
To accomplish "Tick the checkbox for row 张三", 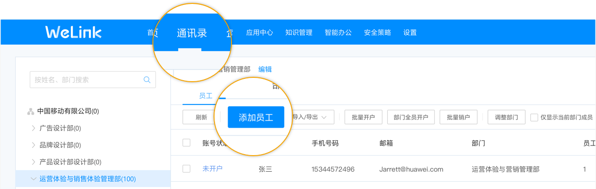I will pyautogui.click(x=186, y=169).
